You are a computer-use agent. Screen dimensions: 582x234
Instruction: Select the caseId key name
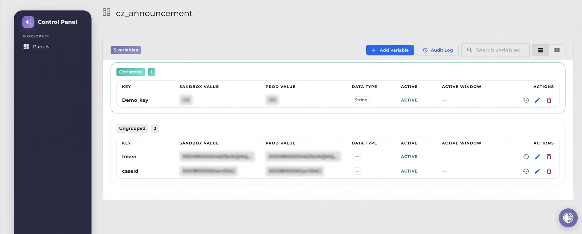click(x=130, y=171)
